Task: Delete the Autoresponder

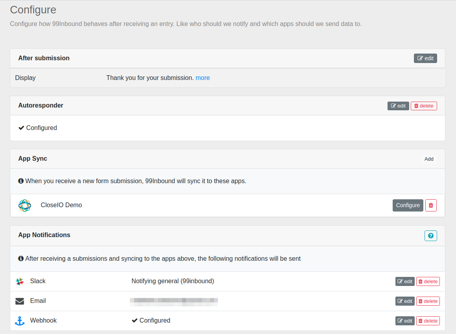Action: (424, 106)
